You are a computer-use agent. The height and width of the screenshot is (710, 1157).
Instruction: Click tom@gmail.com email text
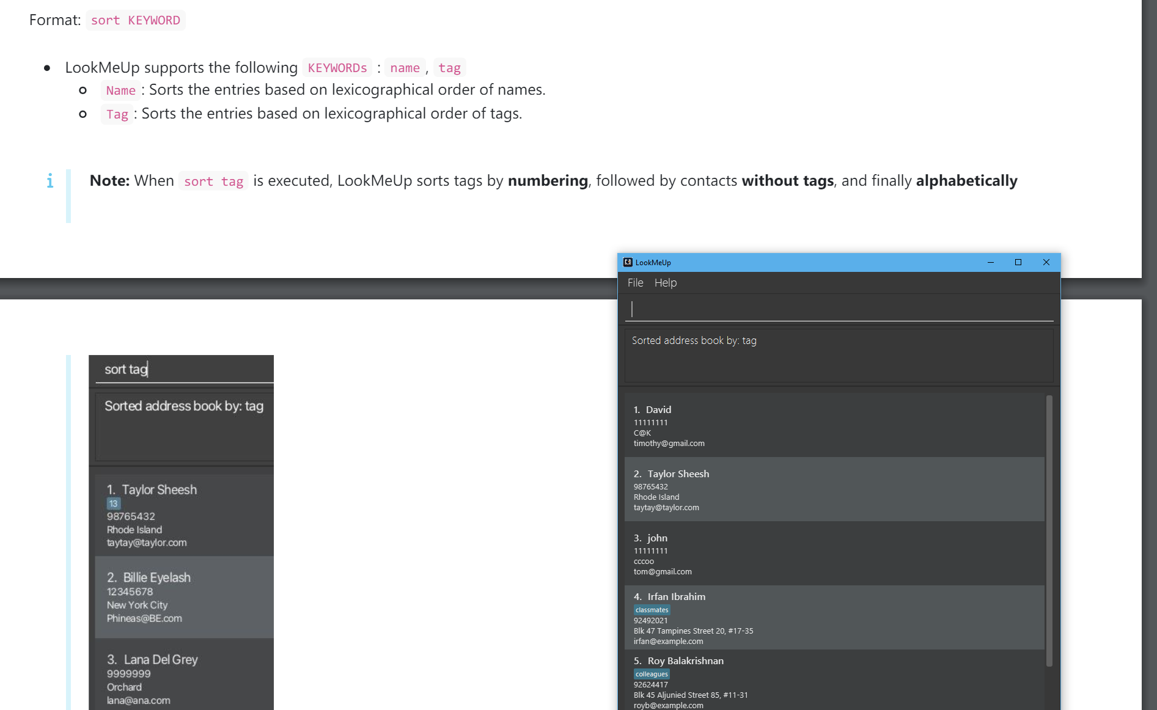(x=663, y=571)
